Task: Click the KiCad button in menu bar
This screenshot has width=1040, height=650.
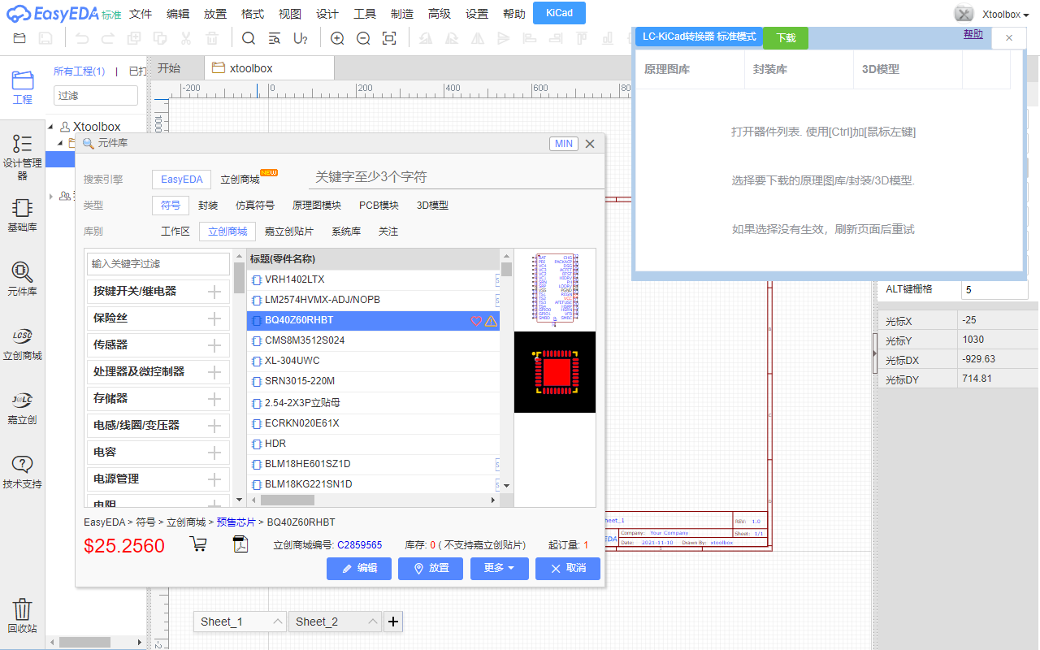Action: pyautogui.click(x=559, y=13)
